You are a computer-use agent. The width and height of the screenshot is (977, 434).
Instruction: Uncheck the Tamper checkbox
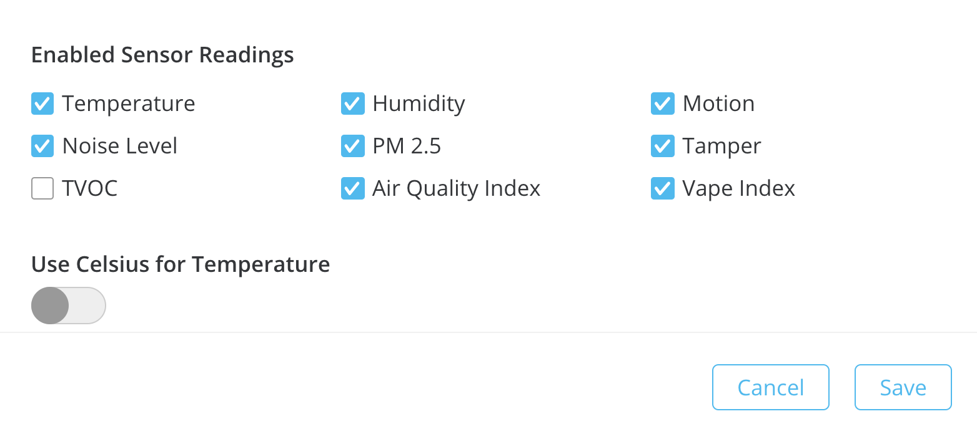pos(662,146)
